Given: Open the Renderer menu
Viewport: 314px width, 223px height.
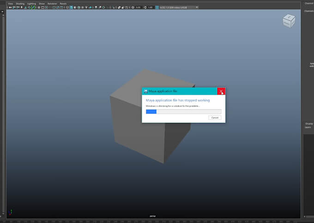Looking at the screenshot, I should pyautogui.click(x=52, y=3).
